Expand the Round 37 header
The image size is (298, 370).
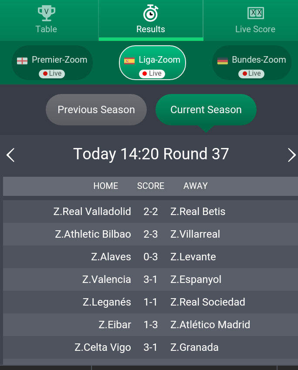pyautogui.click(x=151, y=154)
